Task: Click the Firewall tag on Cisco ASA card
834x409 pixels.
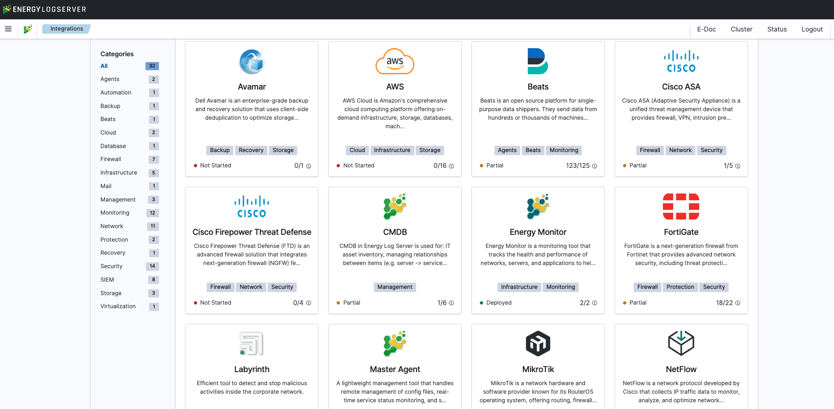Action: [650, 150]
